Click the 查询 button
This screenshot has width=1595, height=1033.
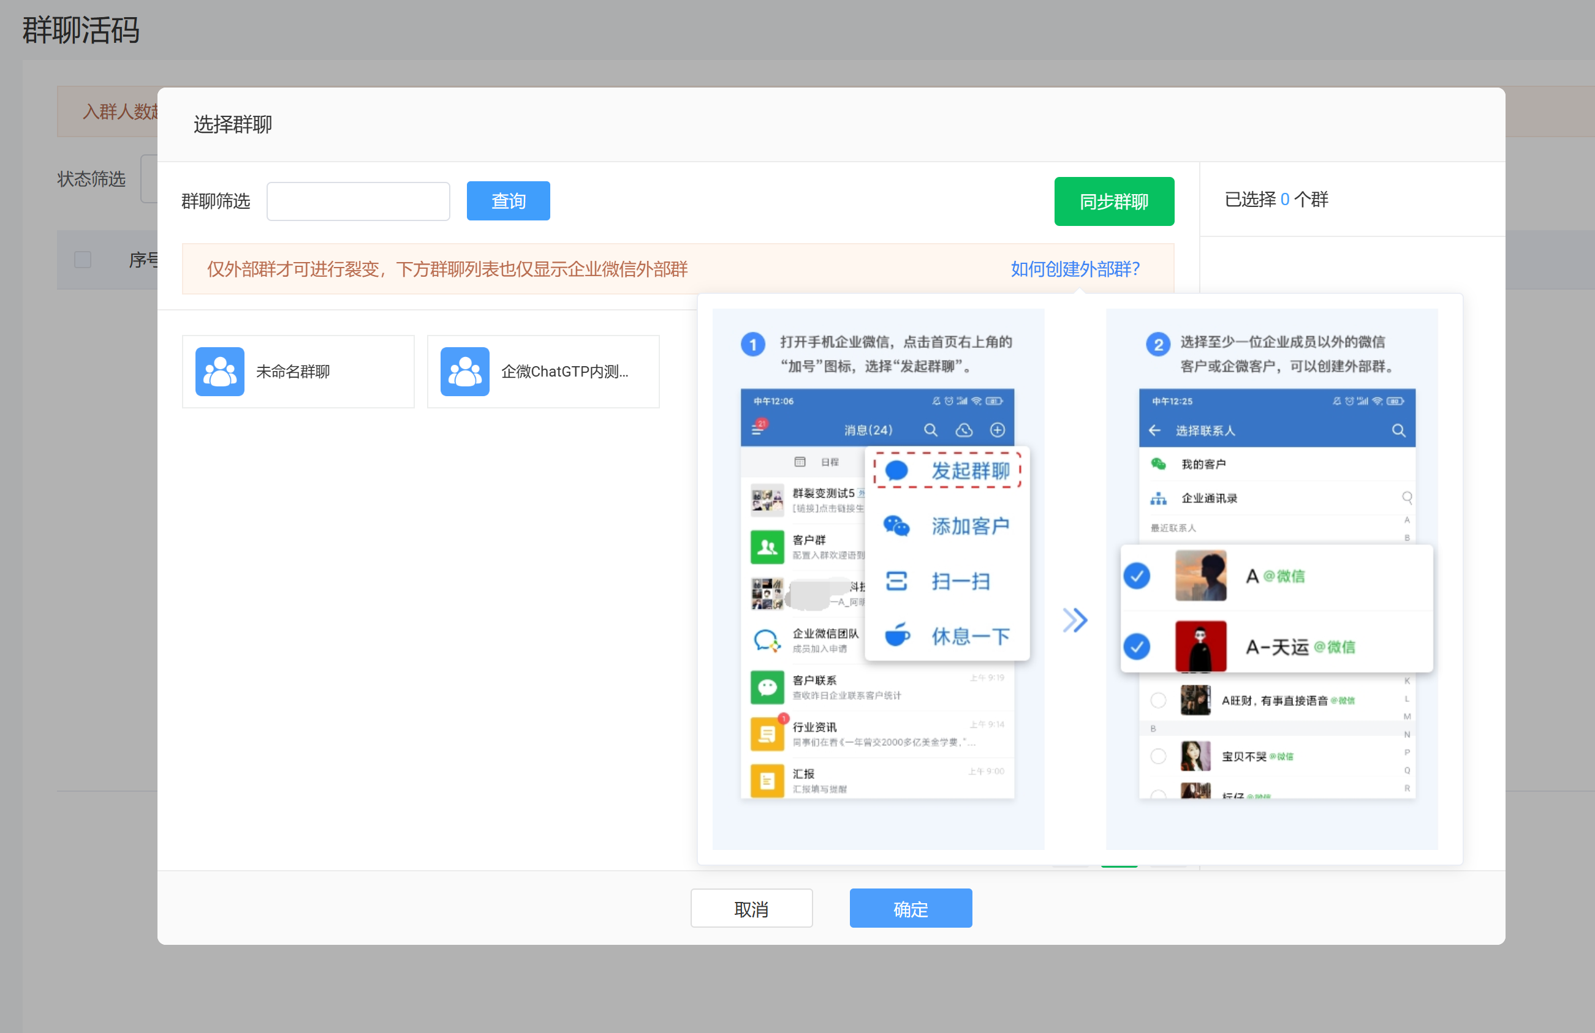[508, 200]
